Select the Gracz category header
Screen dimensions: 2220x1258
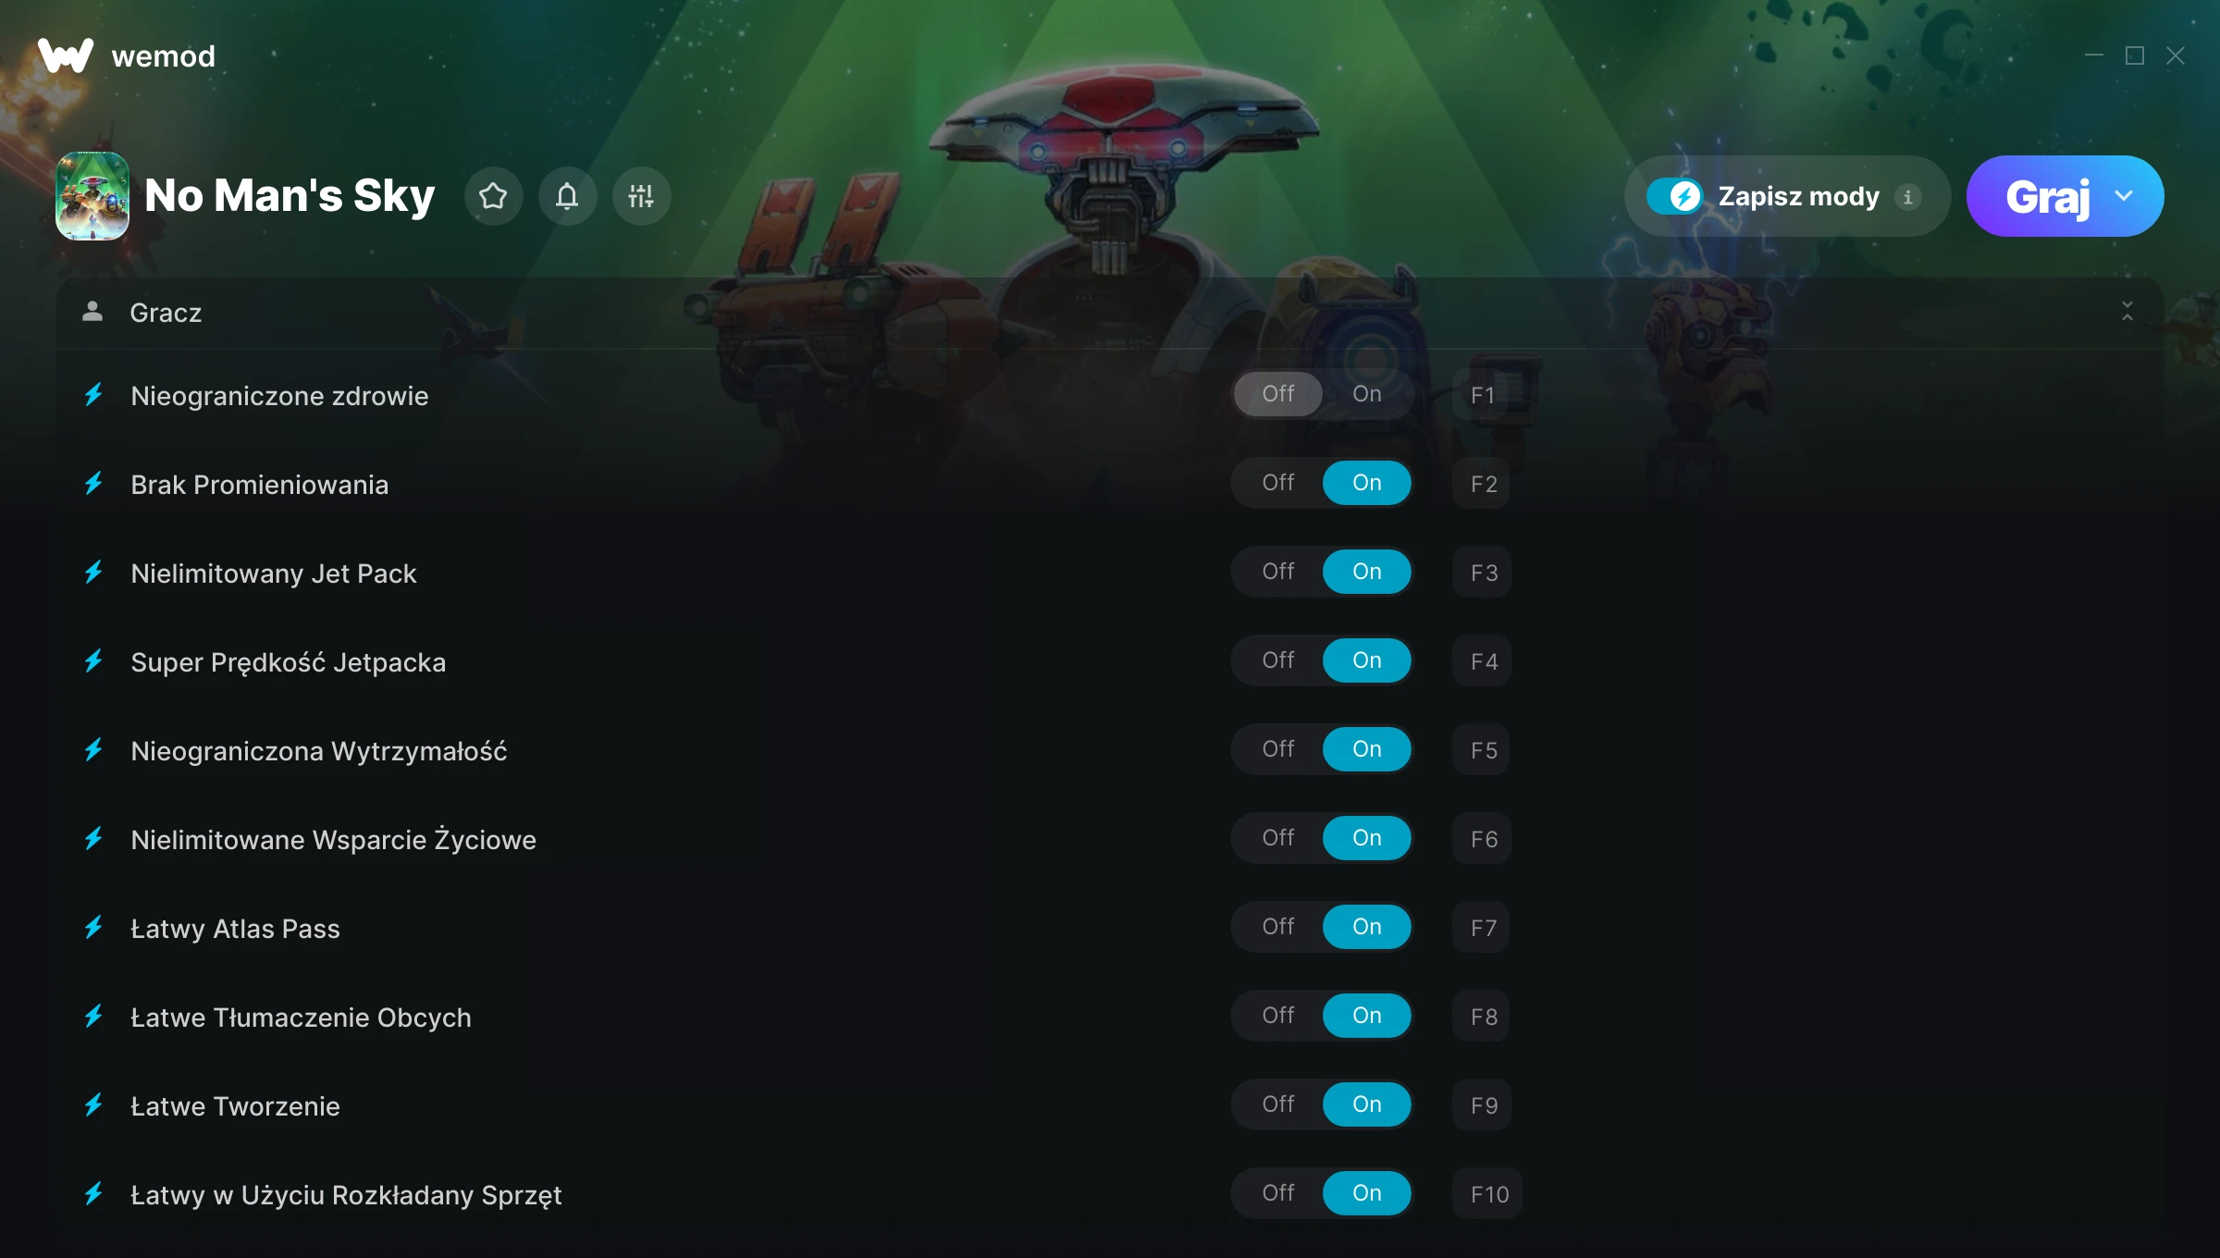point(1110,313)
